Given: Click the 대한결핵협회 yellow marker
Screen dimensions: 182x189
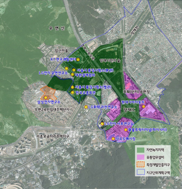Looking at the screenshot, I should click(x=72, y=74).
